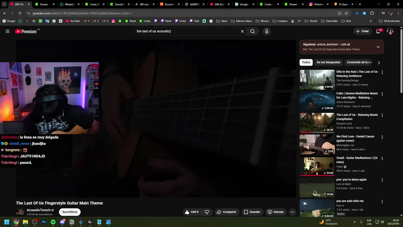Show hidden system tray icons

pos(354,222)
